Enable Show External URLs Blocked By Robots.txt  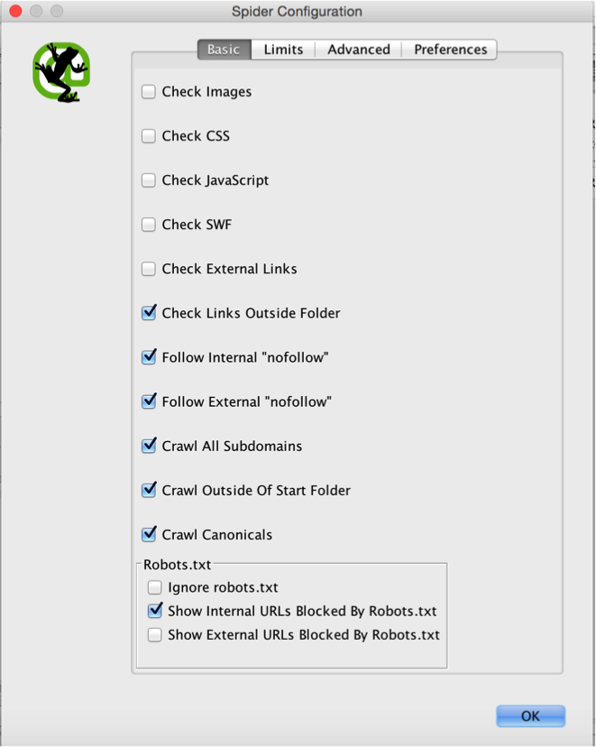click(x=155, y=635)
